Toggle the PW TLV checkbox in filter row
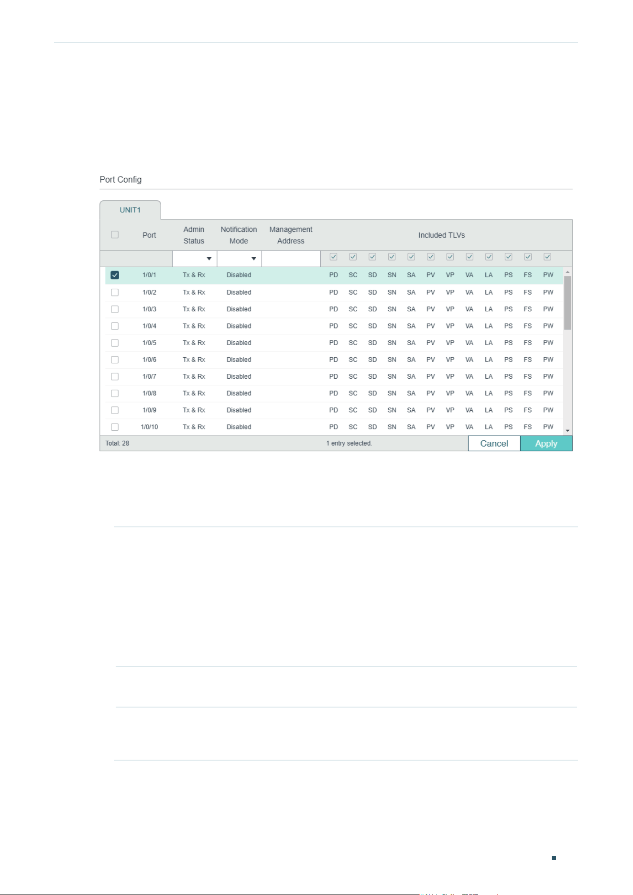 (547, 257)
